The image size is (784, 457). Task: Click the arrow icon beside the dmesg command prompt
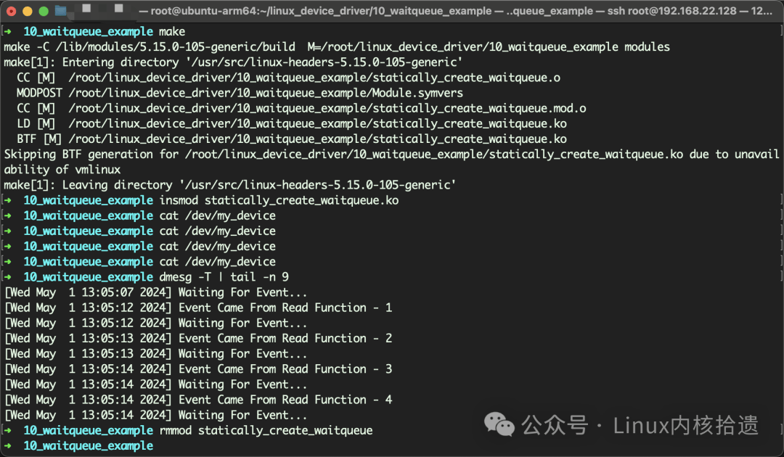tap(7, 276)
